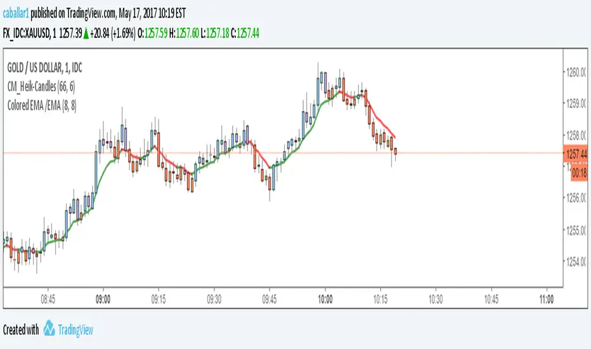Click the FX_IDC:XAUUSD symbol text

click(27, 33)
